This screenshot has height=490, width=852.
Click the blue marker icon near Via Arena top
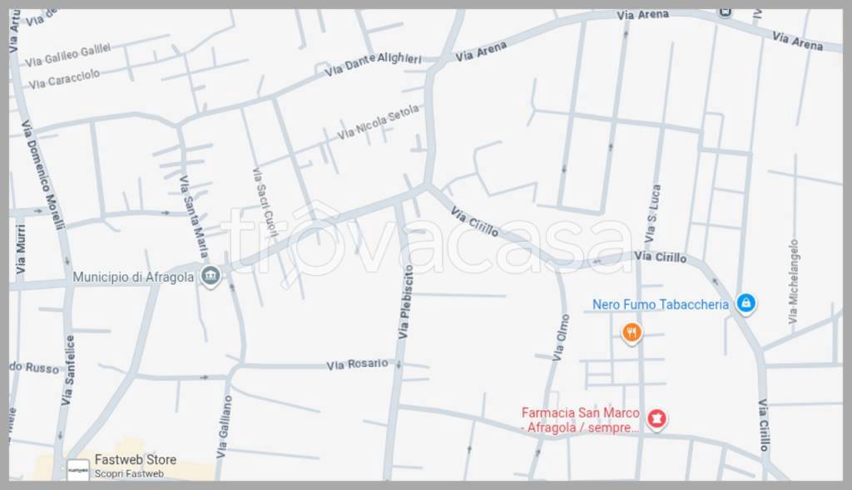tap(726, 12)
